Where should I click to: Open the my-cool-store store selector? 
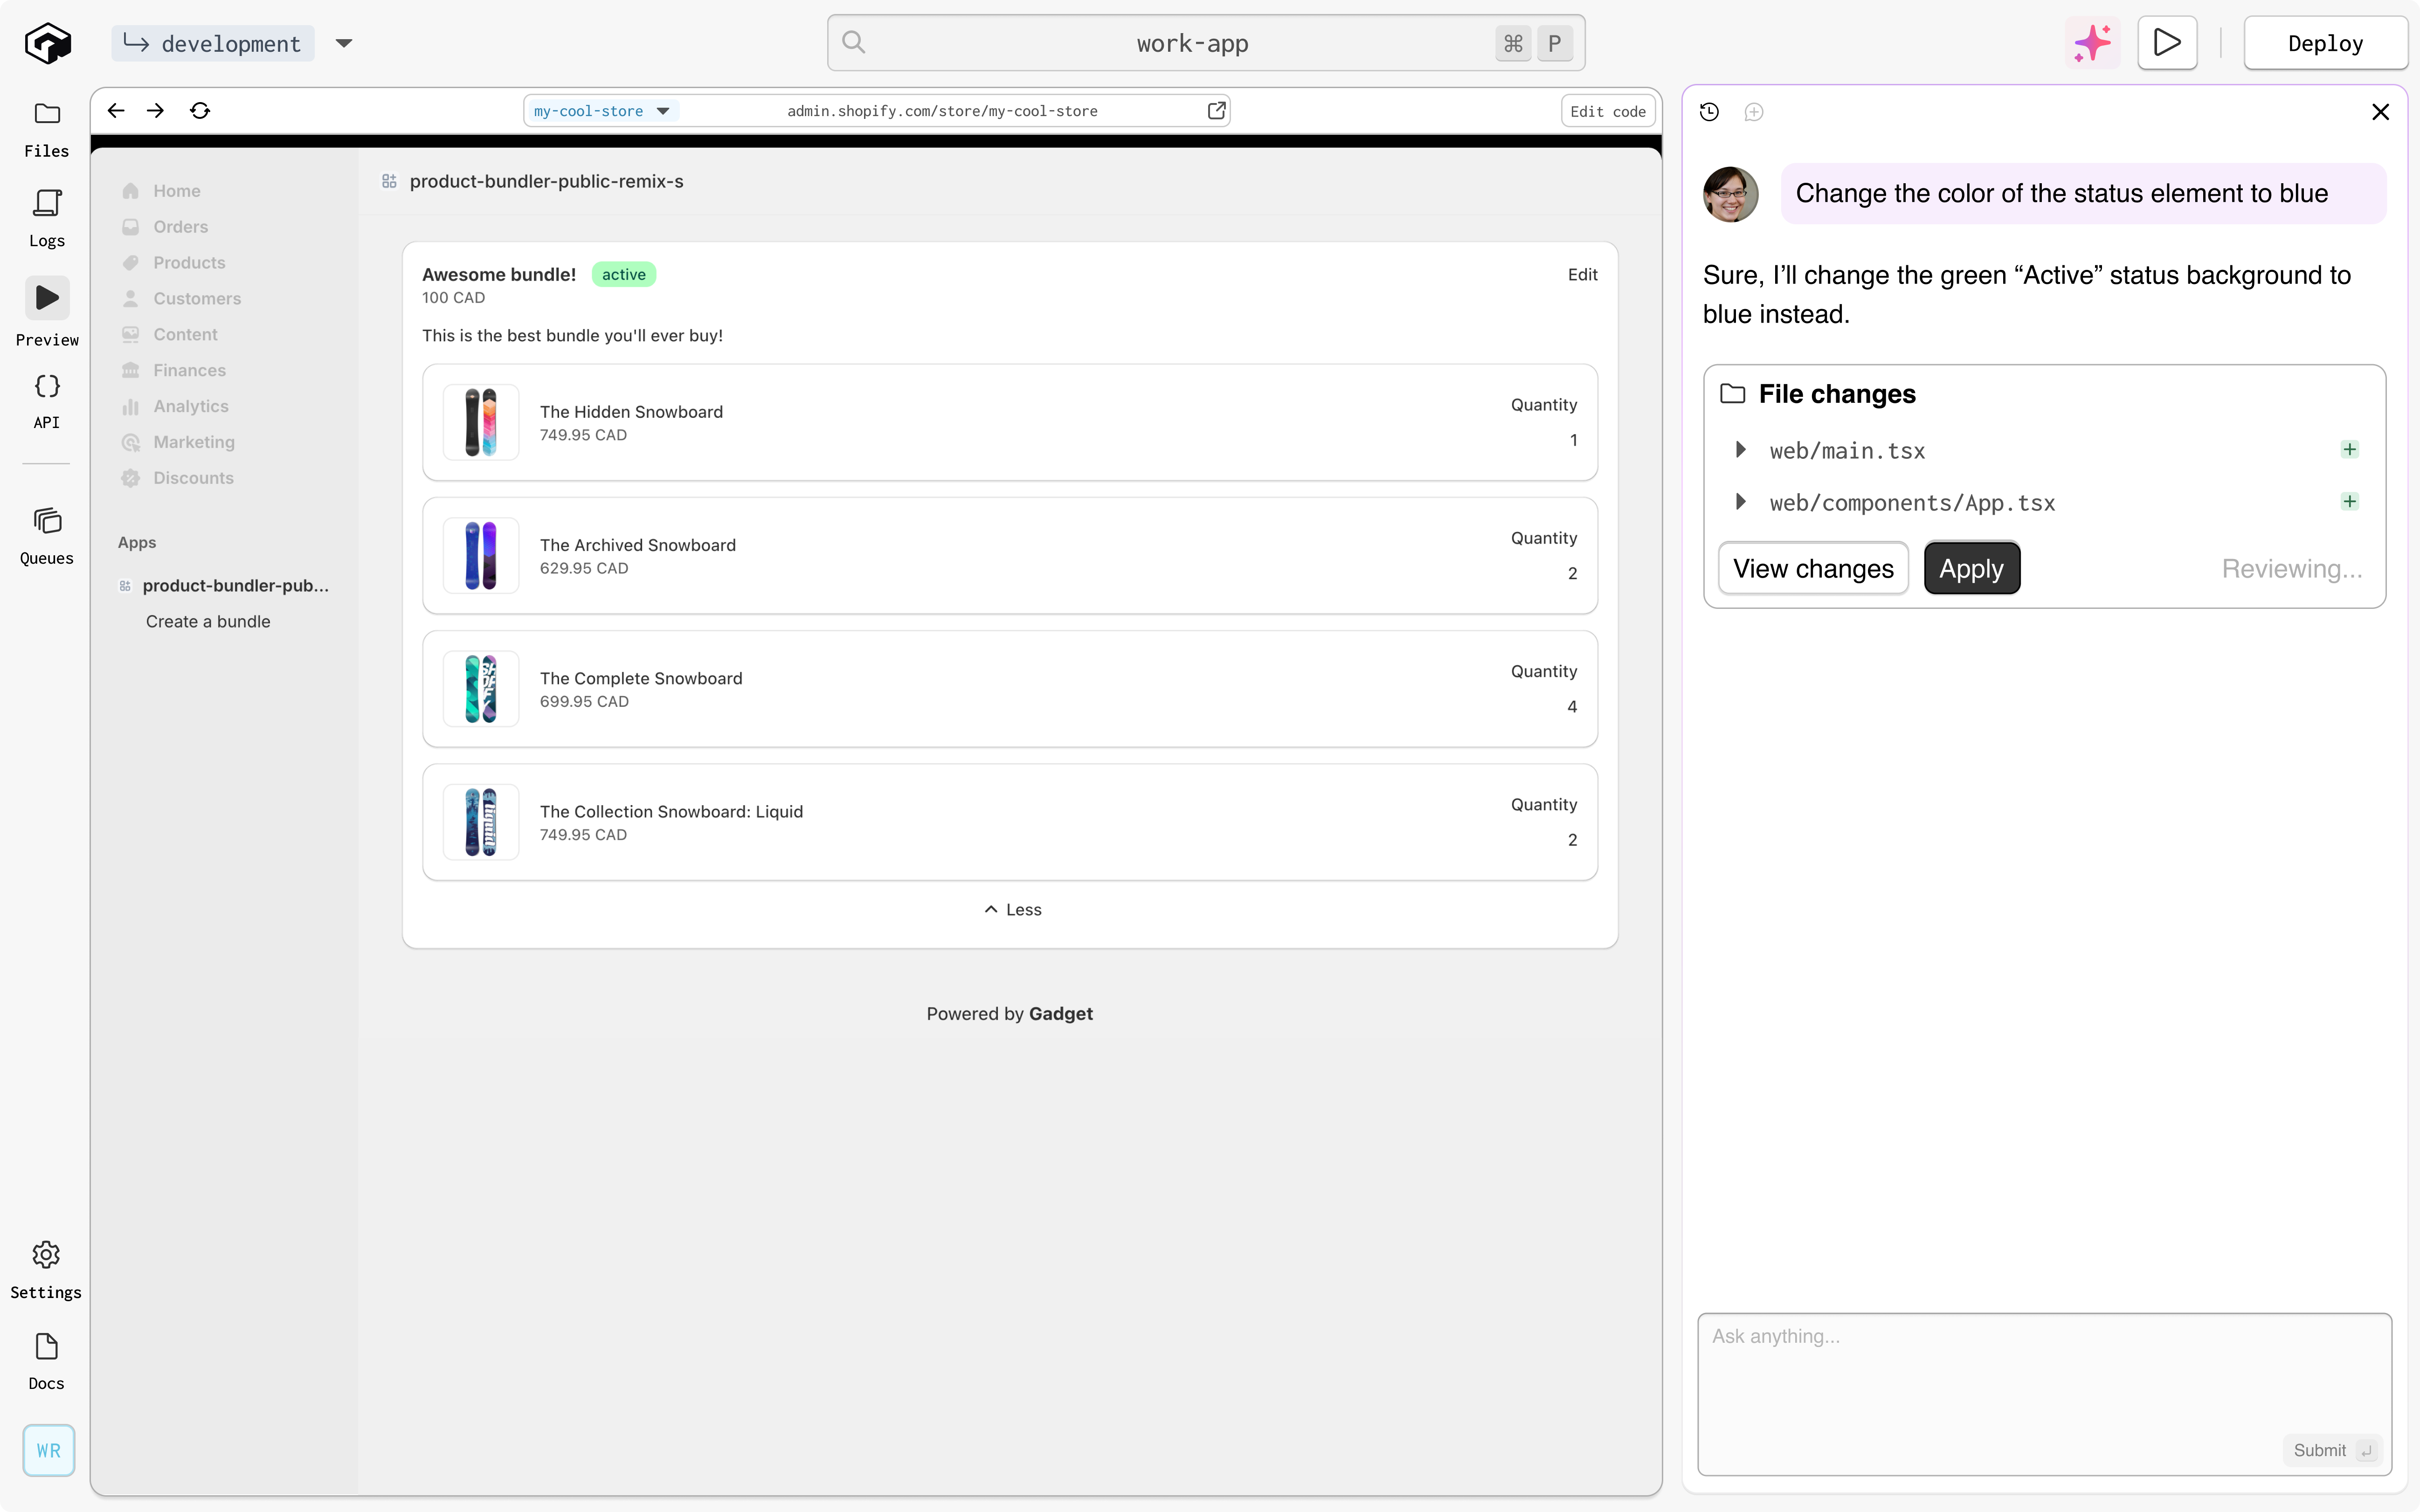(601, 111)
